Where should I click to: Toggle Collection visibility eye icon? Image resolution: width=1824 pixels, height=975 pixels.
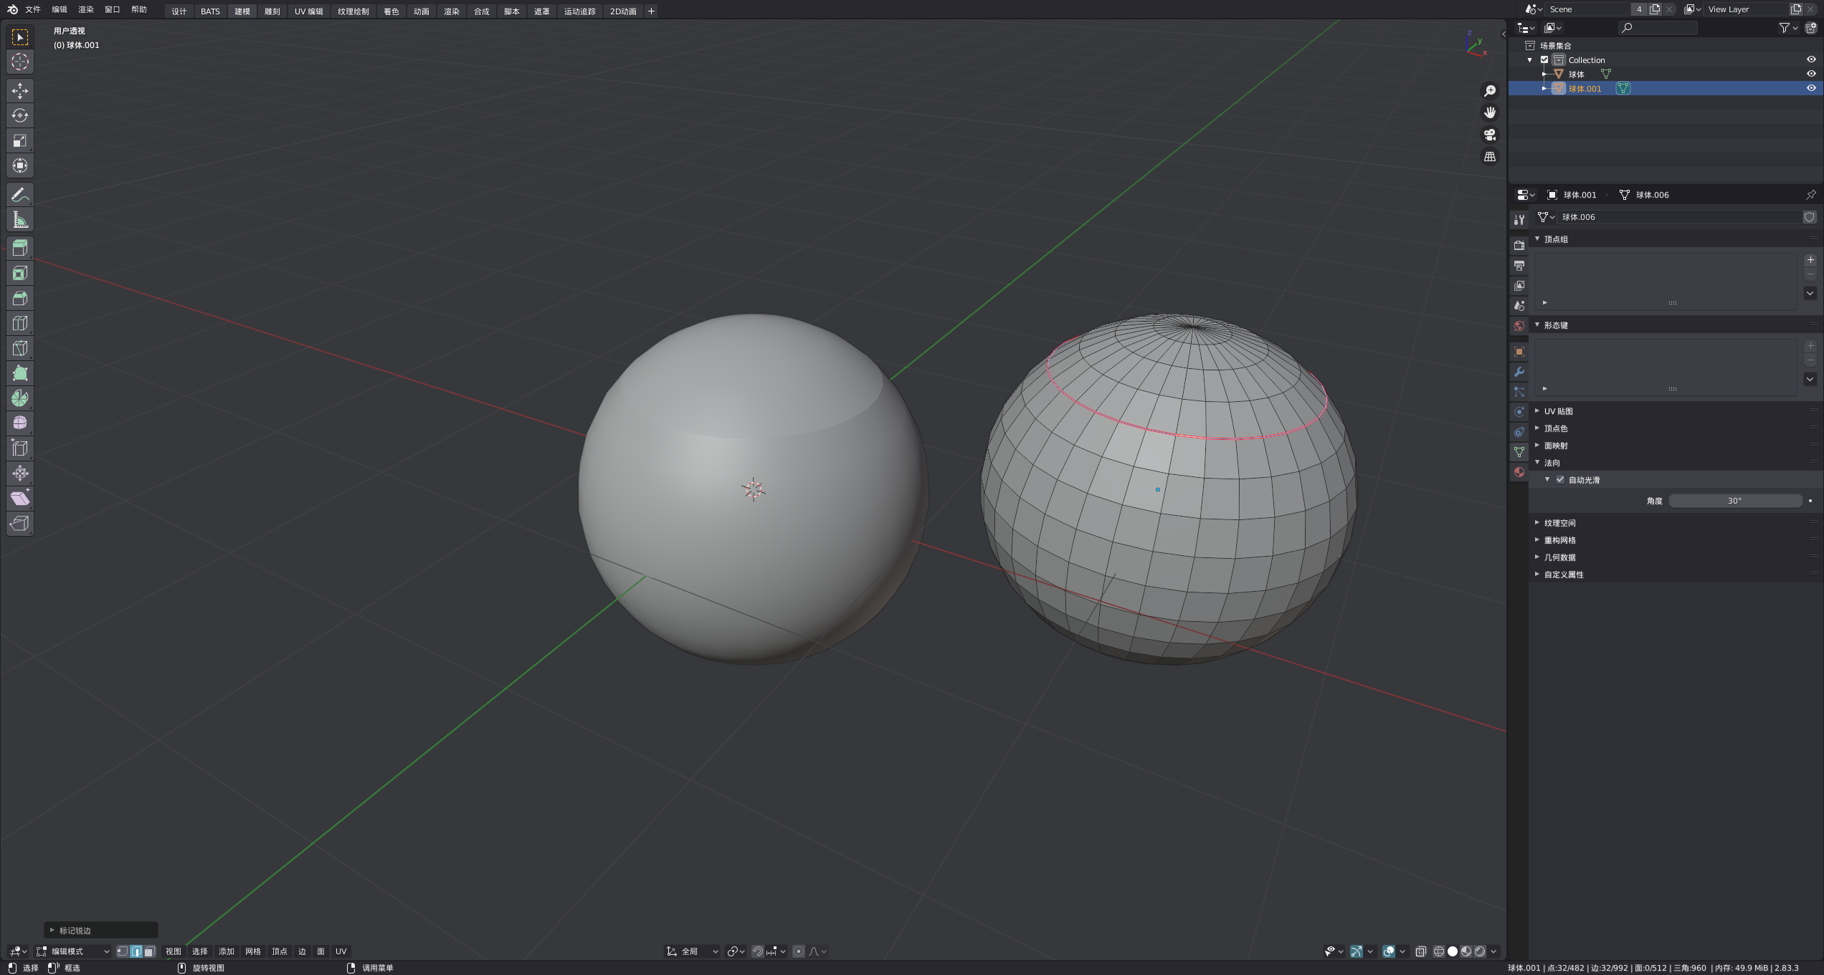(x=1811, y=59)
